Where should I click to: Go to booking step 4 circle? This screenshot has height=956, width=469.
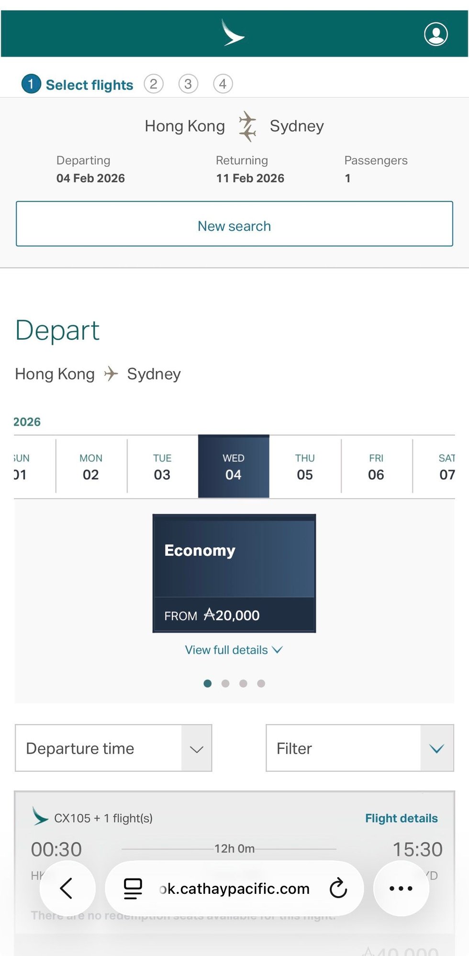(x=223, y=84)
